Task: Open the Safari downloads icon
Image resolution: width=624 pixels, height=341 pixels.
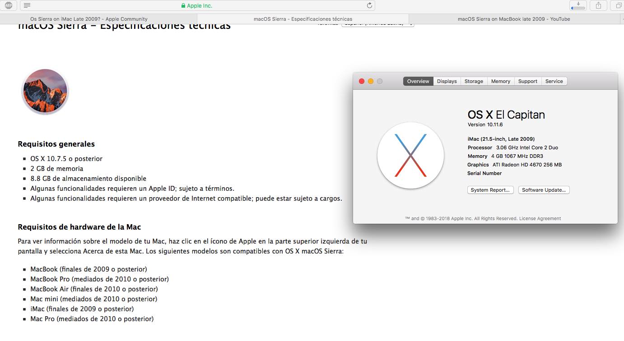Action: (578, 5)
